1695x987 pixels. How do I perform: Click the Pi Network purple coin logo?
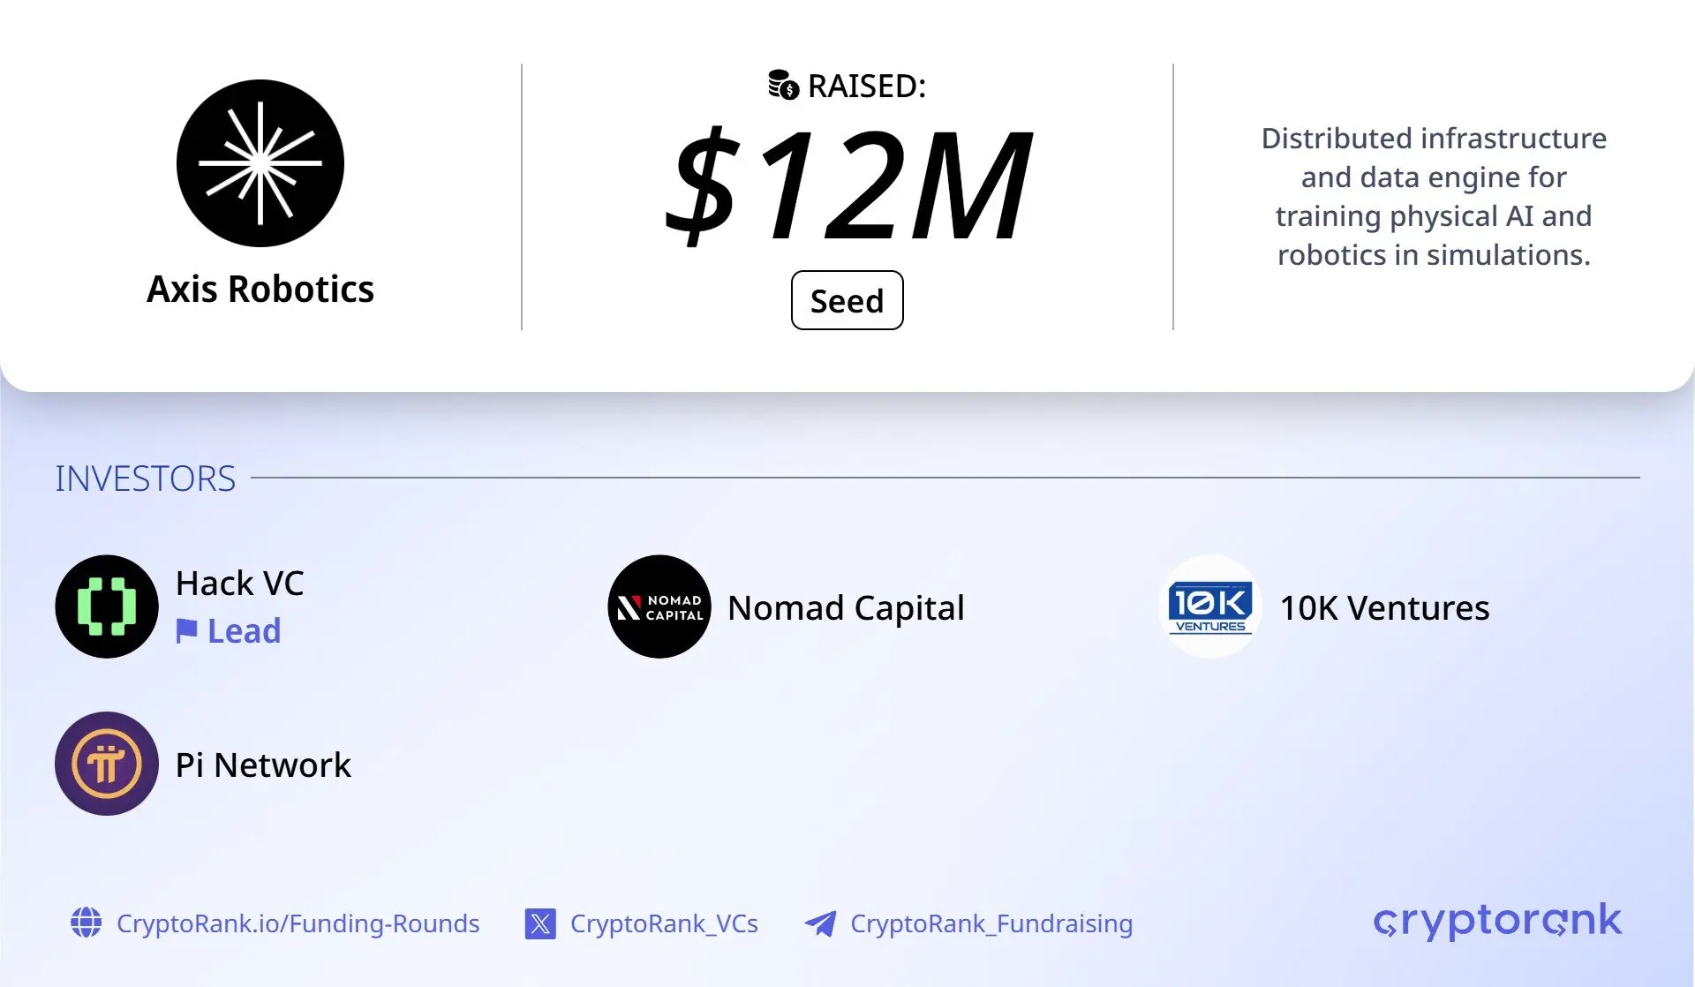click(x=107, y=764)
